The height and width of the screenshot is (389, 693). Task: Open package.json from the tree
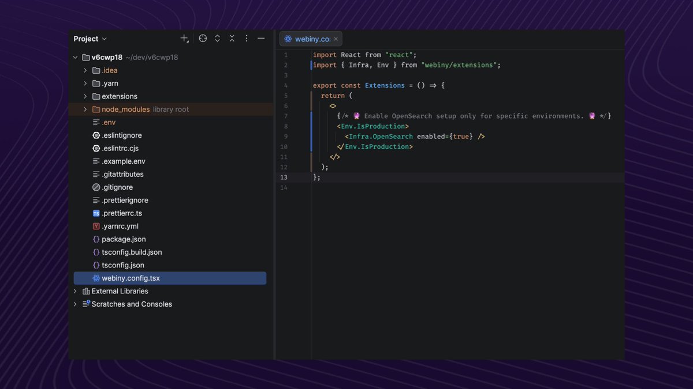[124, 239]
